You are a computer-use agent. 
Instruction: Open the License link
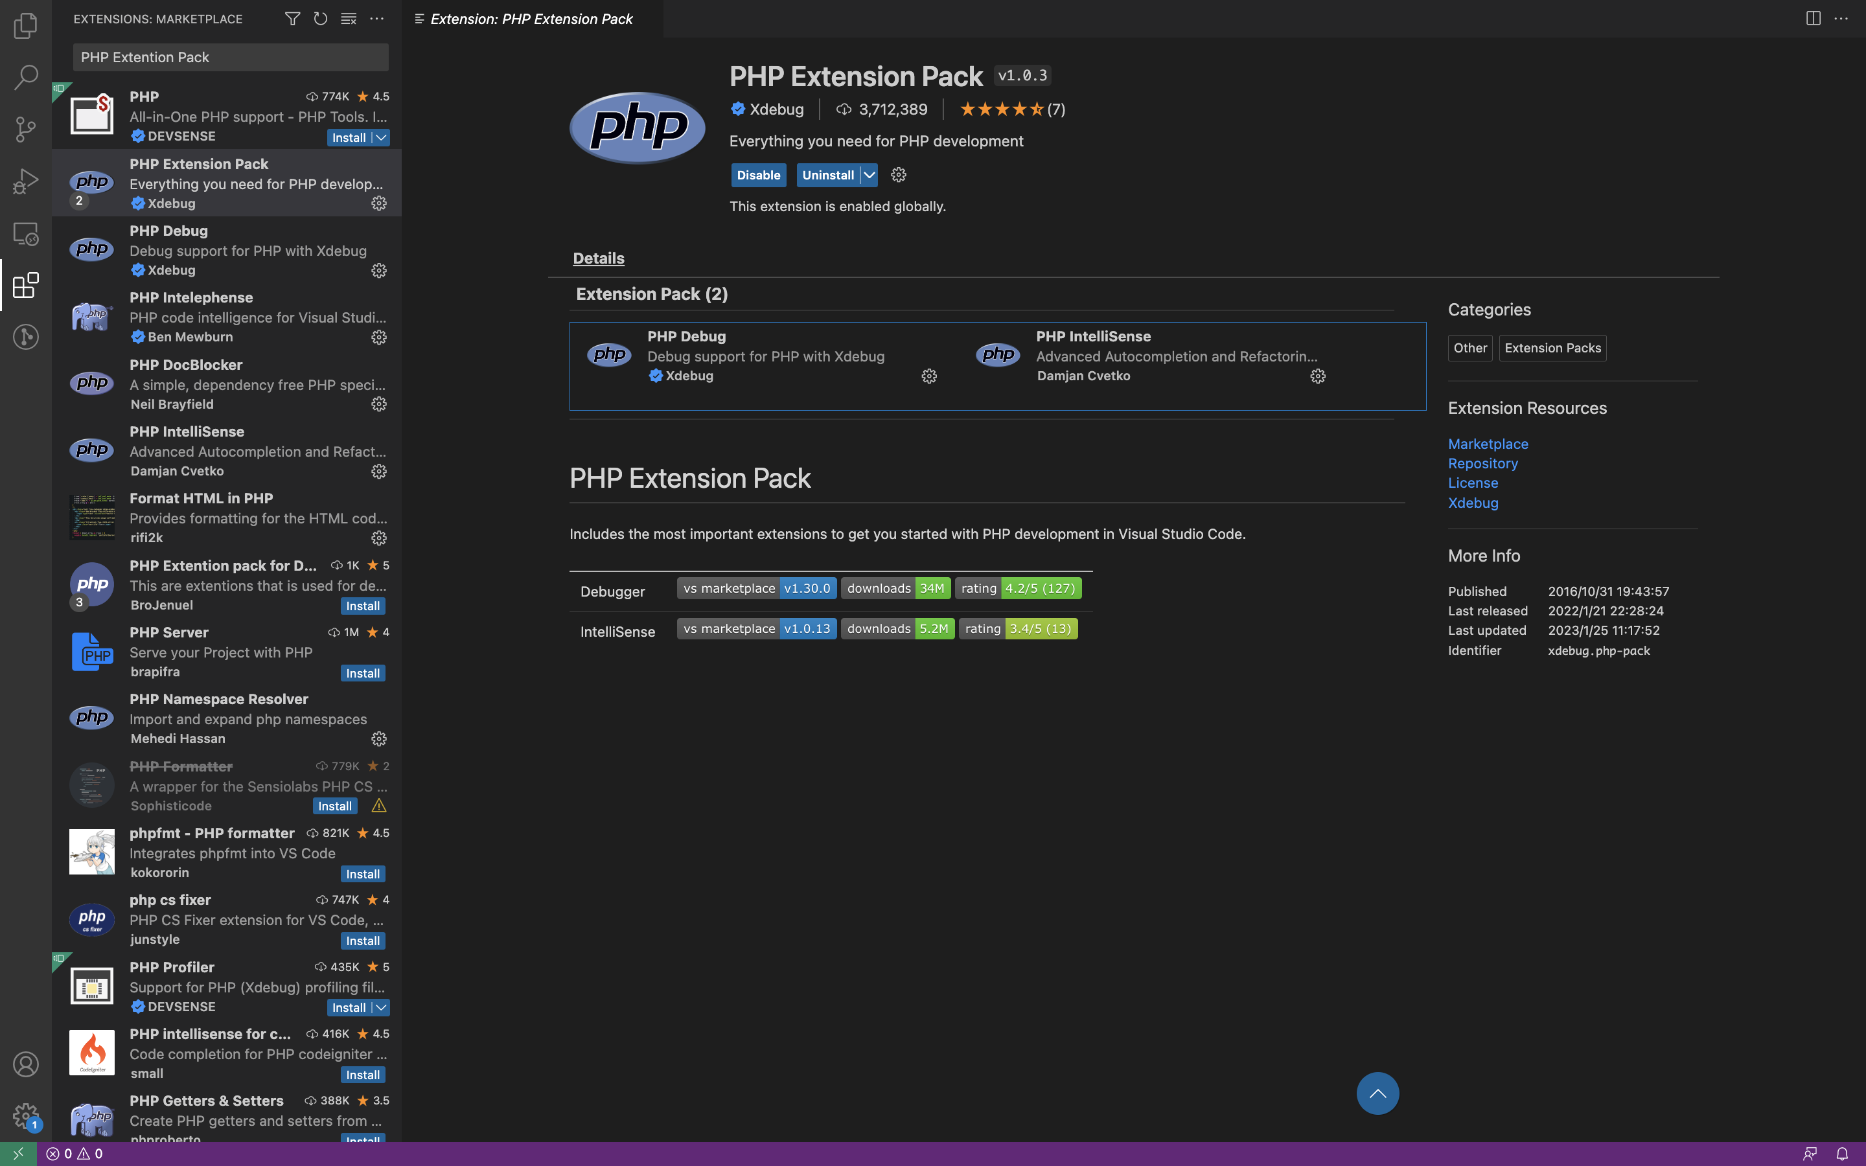coord(1473,483)
